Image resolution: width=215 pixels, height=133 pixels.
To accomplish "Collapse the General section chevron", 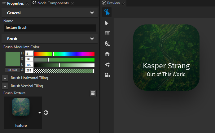I will pyautogui.click(x=92, y=13).
